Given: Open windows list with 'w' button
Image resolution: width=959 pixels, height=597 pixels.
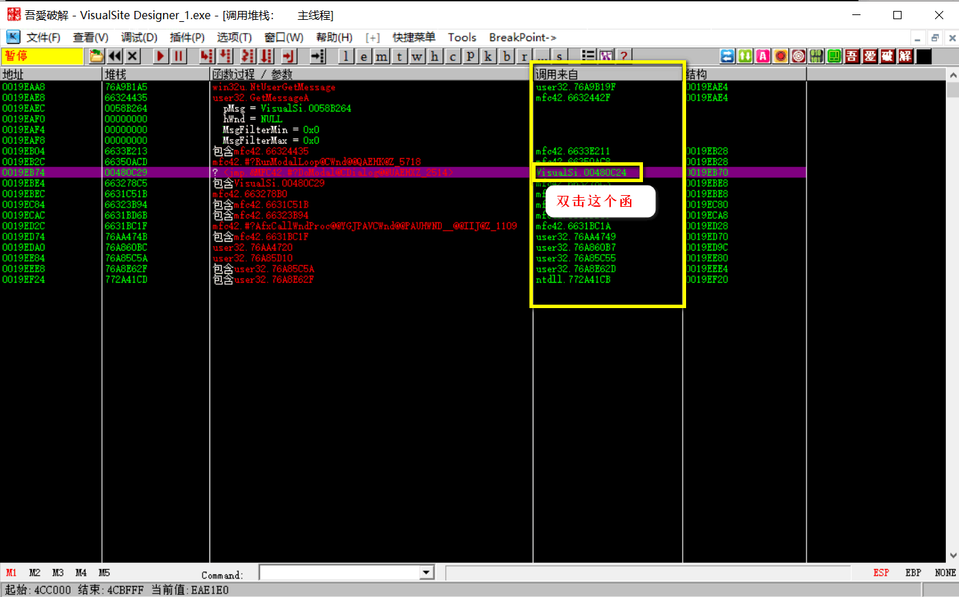Looking at the screenshot, I should pos(417,56).
